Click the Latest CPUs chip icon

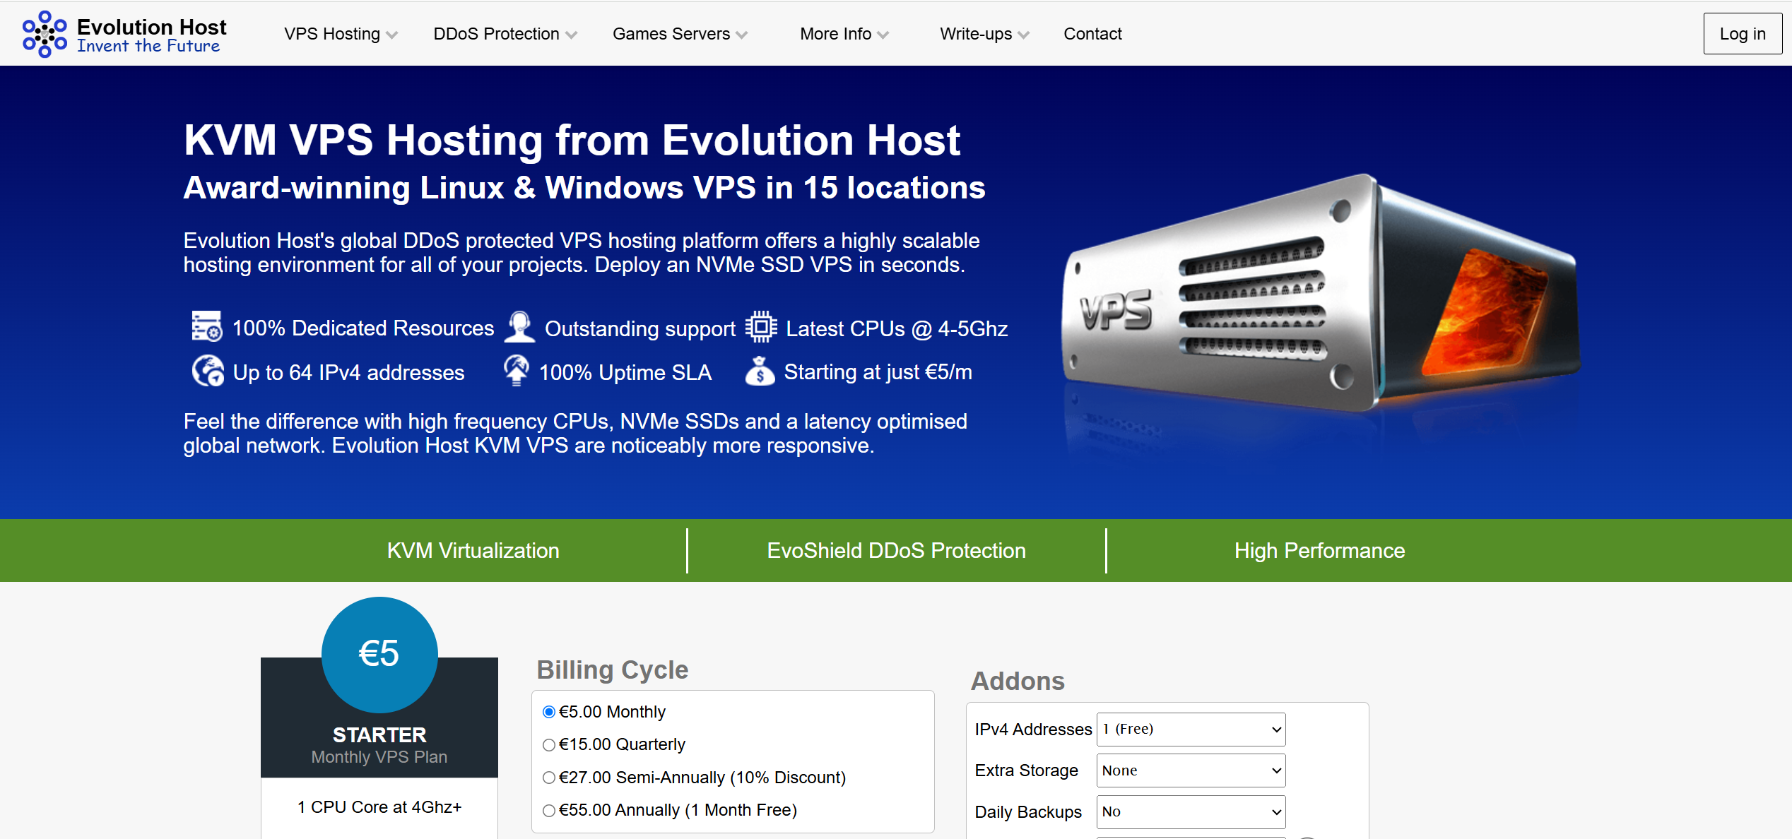click(761, 327)
